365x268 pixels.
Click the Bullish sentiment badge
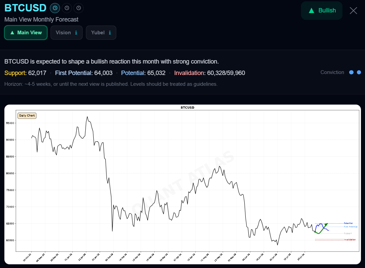[x=322, y=10]
